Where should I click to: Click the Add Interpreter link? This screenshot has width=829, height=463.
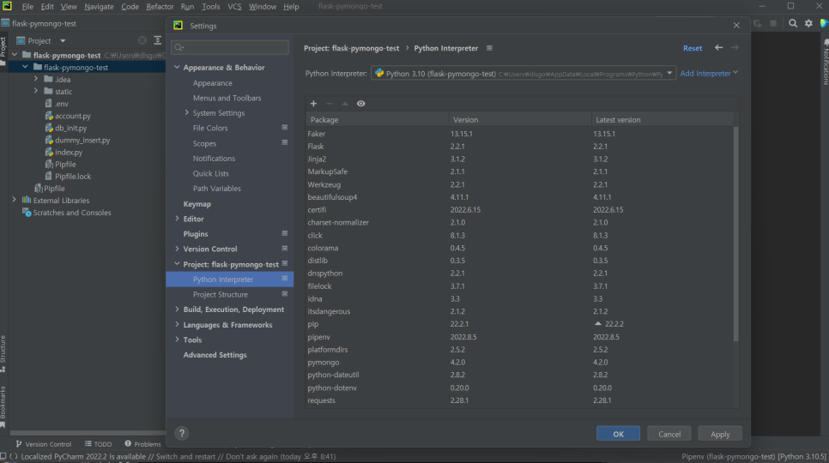pos(709,74)
